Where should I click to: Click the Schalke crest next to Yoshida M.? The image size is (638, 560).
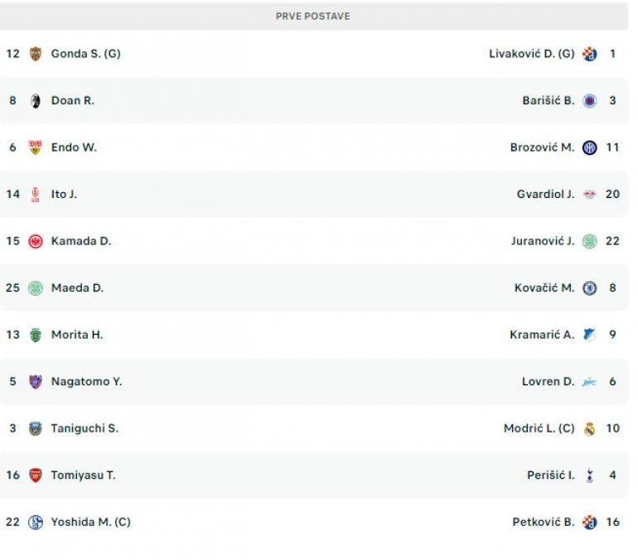[35, 523]
